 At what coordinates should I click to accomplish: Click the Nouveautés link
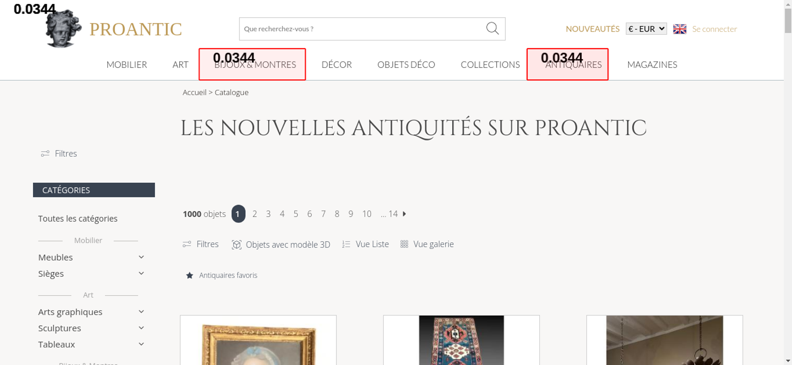click(592, 29)
